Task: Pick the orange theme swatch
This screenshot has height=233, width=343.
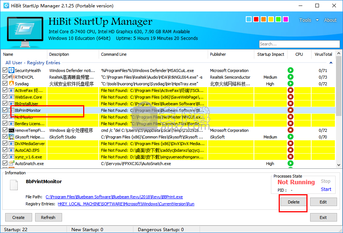Action: tap(264, 19)
